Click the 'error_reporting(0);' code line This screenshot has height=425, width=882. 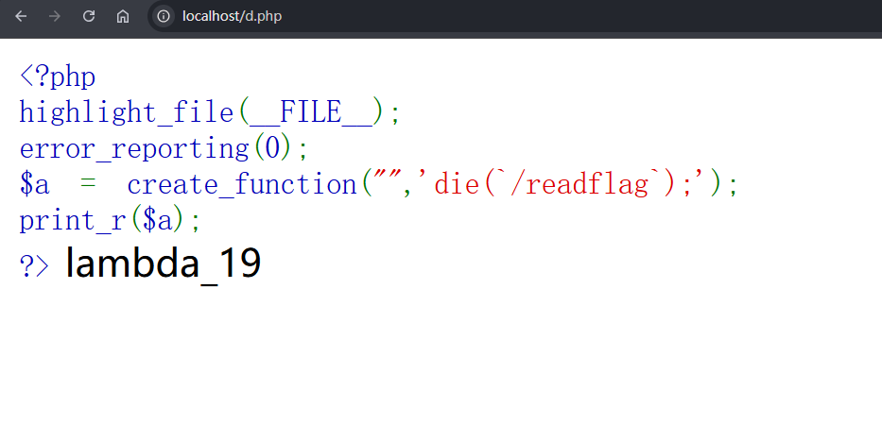[164, 149]
